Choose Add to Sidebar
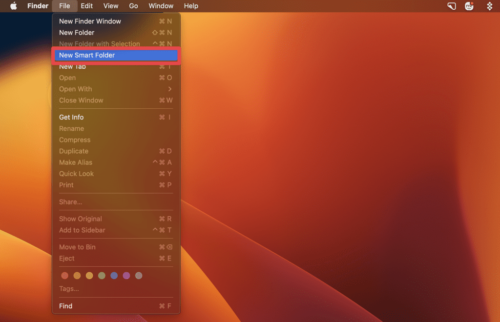500x322 pixels. 116,230
